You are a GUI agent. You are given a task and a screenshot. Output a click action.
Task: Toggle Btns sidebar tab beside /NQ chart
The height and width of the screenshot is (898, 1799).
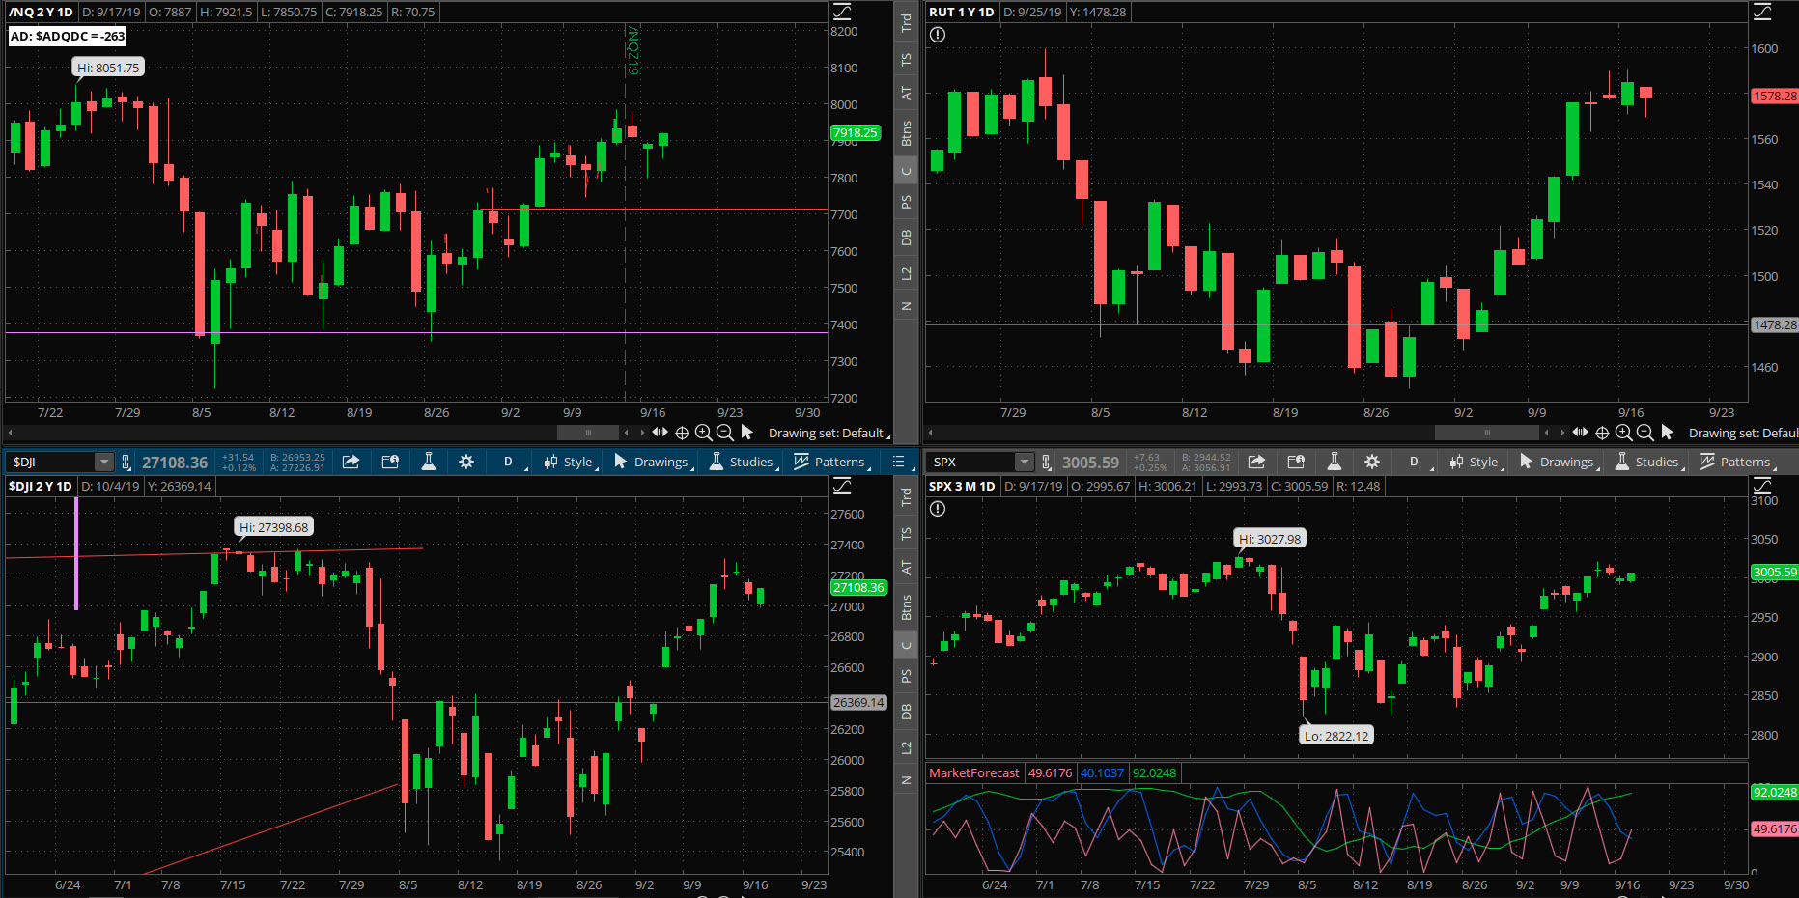[906, 132]
